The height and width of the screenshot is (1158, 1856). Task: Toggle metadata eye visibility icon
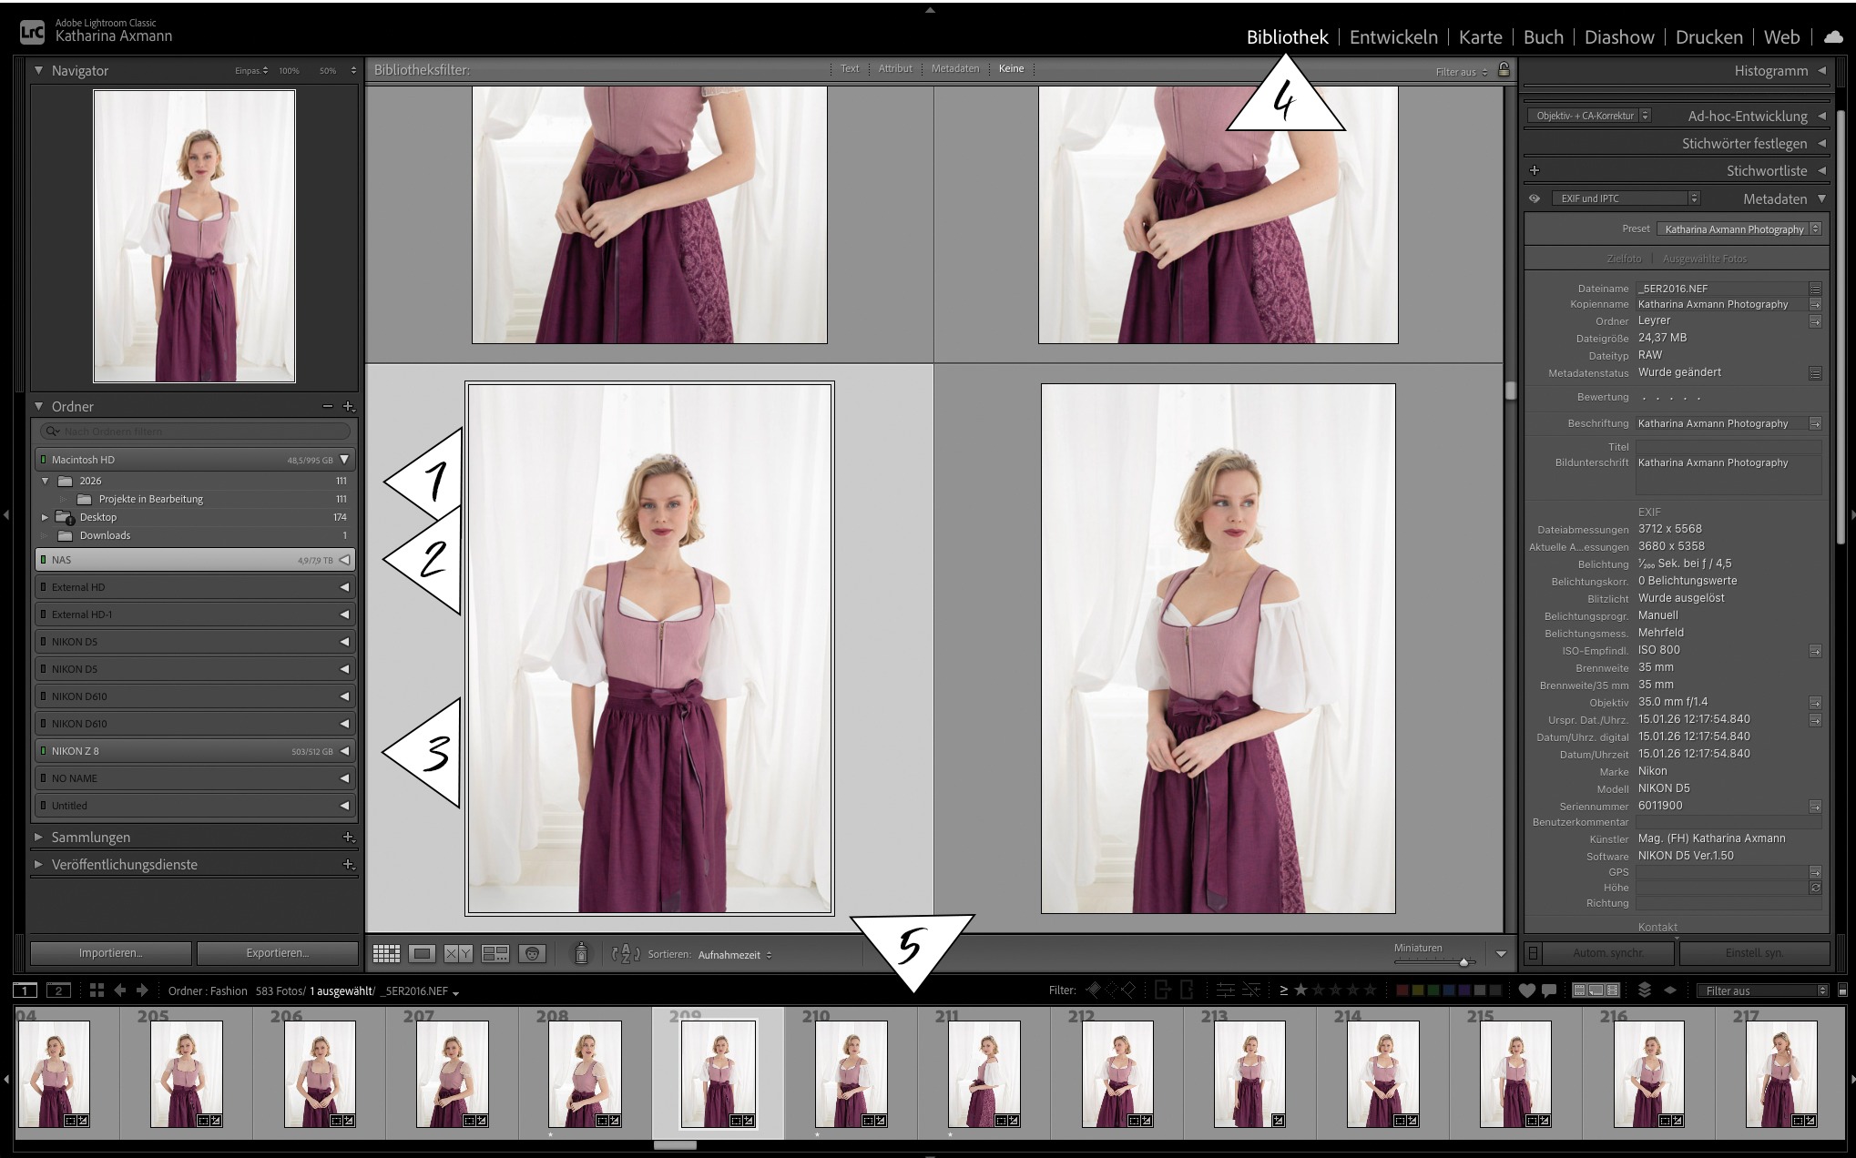pyautogui.click(x=1535, y=198)
